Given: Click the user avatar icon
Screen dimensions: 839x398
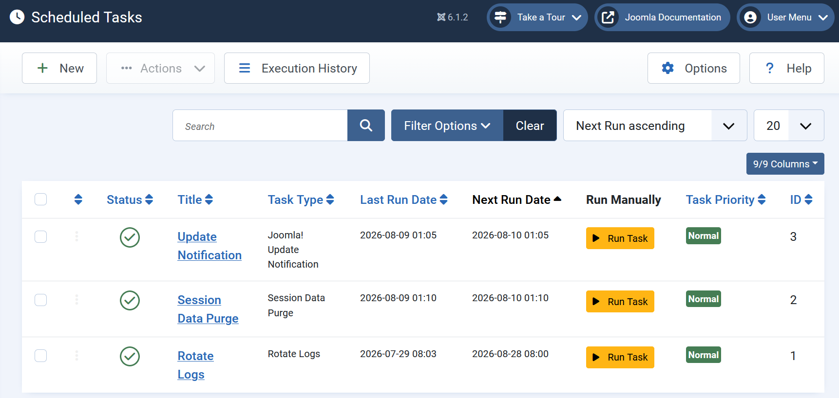Looking at the screenshot, I should [x=750, y=17].
